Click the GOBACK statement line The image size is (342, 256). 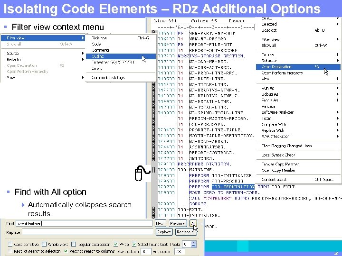(x=198, y=204)
